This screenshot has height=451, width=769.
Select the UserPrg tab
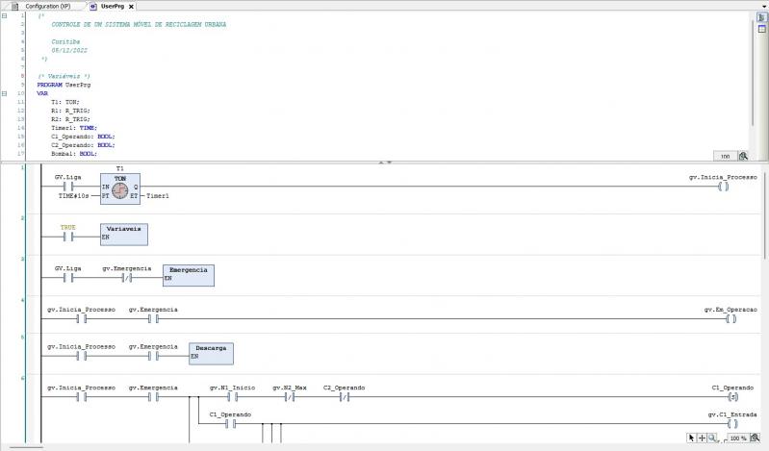[110, 6]
